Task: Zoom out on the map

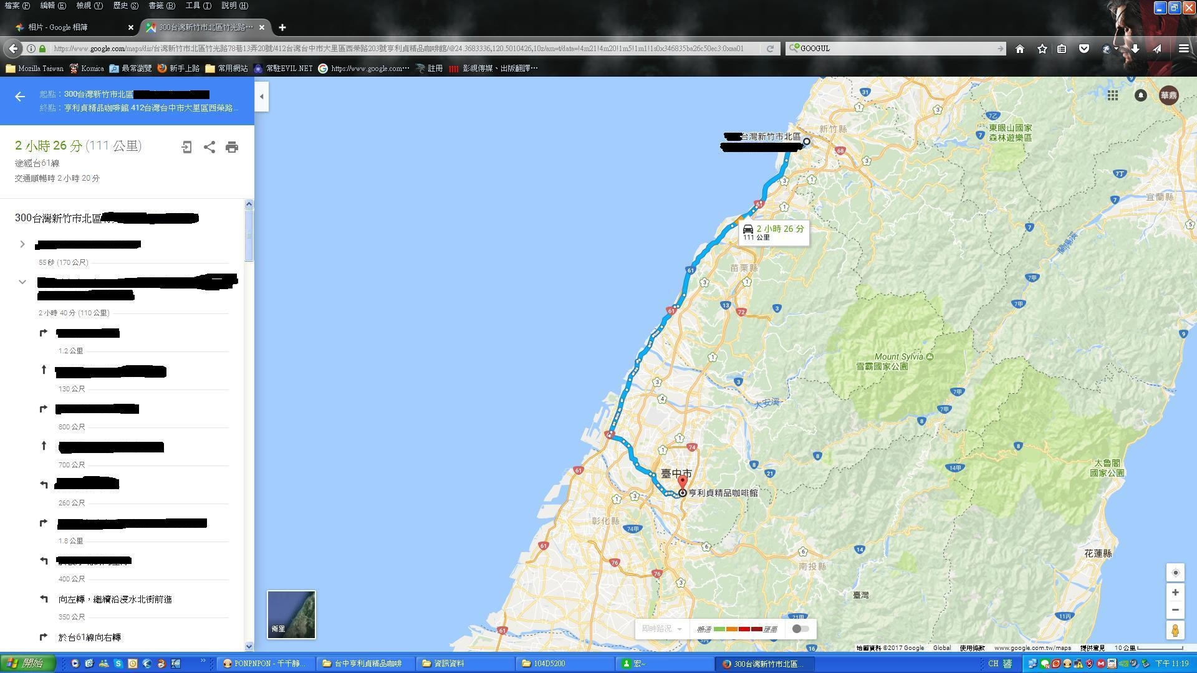Action: click(x=1175, y=609)
